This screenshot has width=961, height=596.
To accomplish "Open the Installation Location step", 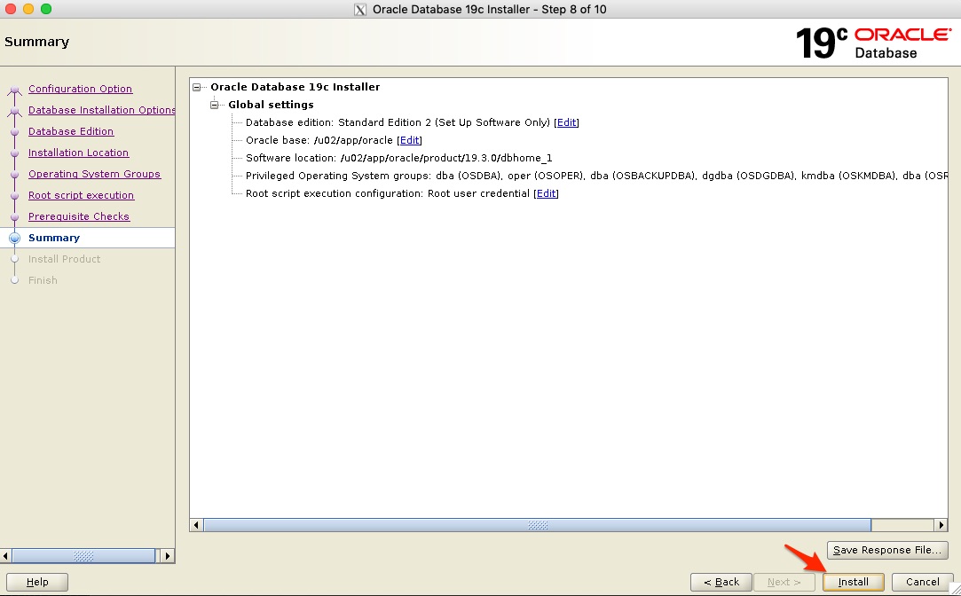I will coord(78,153).
